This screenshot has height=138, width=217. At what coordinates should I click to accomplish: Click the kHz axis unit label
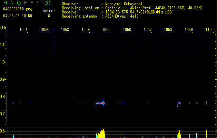pyautogui.click(x=3, y=28)
